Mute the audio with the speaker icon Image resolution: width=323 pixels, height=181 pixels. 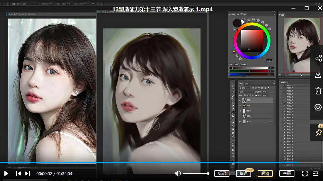178,173
